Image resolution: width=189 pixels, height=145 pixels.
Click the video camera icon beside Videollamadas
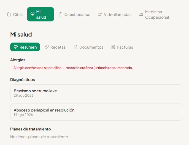[x=100, y=14]
